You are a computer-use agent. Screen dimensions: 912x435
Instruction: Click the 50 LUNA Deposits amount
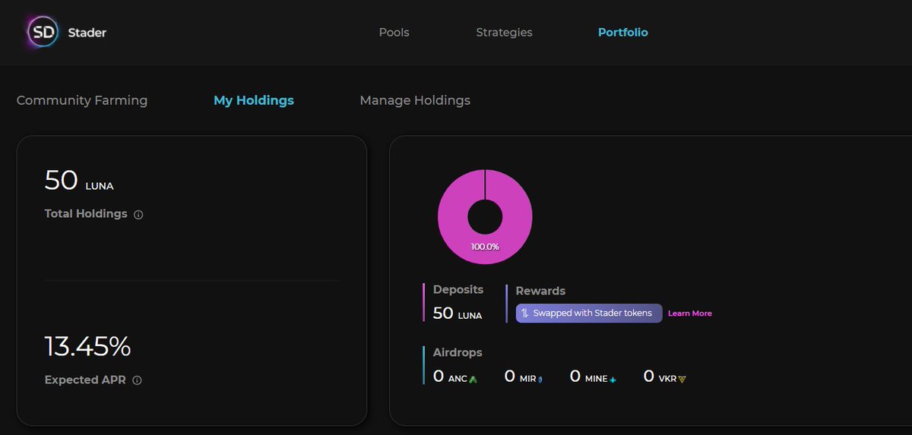click(x=458, y=313)
